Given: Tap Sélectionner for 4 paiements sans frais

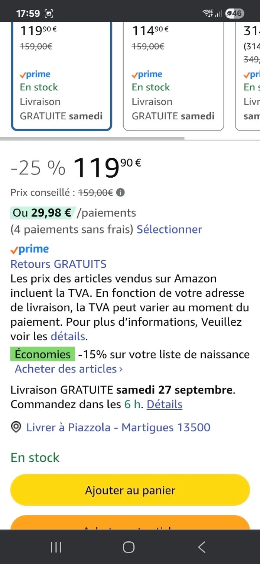Looking at the screenshot, I should [169, 229].
